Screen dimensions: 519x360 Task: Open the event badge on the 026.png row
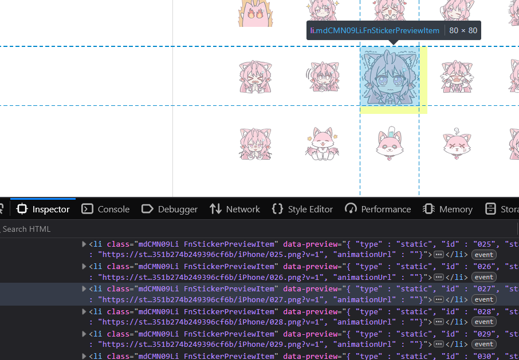(x=484, y=277)
